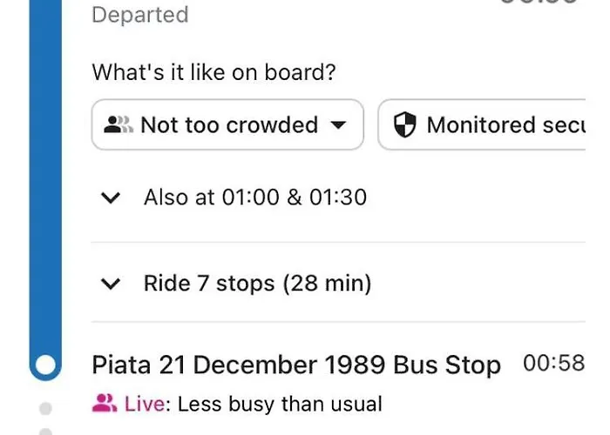Select the white stop marker on the blue line
The width and height of the screenshot is (610, 435).
click(46, 365)
